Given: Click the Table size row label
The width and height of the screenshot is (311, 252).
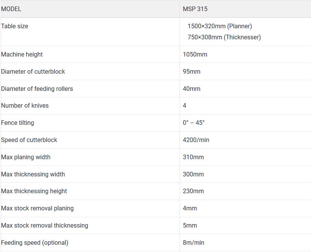Looking at the screenshot, I should 15,26.
